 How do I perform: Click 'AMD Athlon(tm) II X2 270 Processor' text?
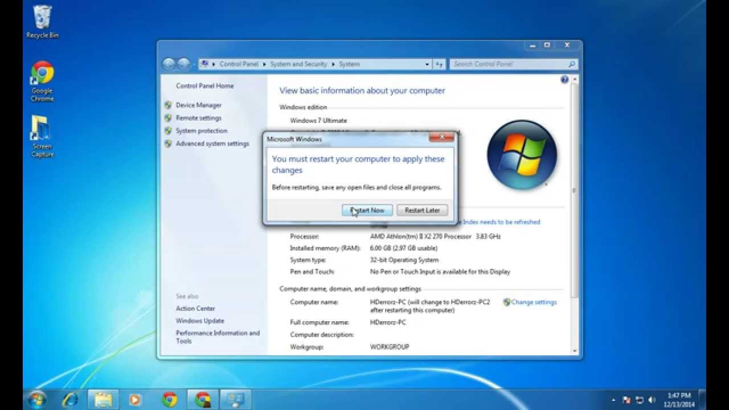(x=421, y=236)
